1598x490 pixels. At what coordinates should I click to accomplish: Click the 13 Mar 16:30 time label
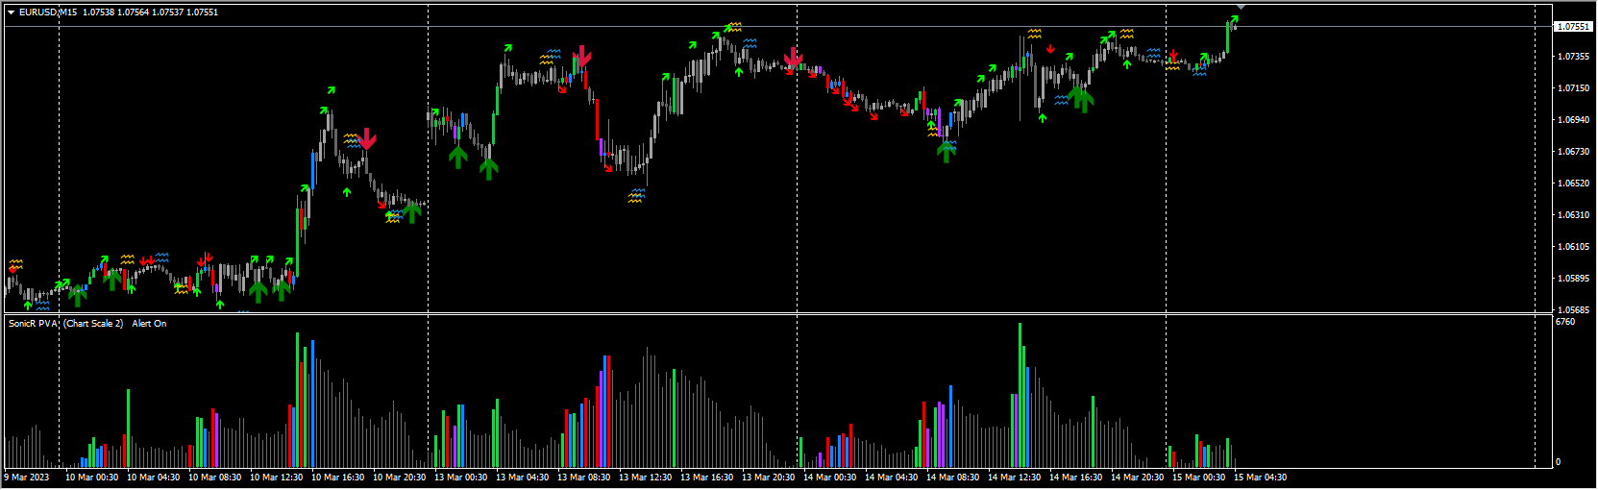707,478
